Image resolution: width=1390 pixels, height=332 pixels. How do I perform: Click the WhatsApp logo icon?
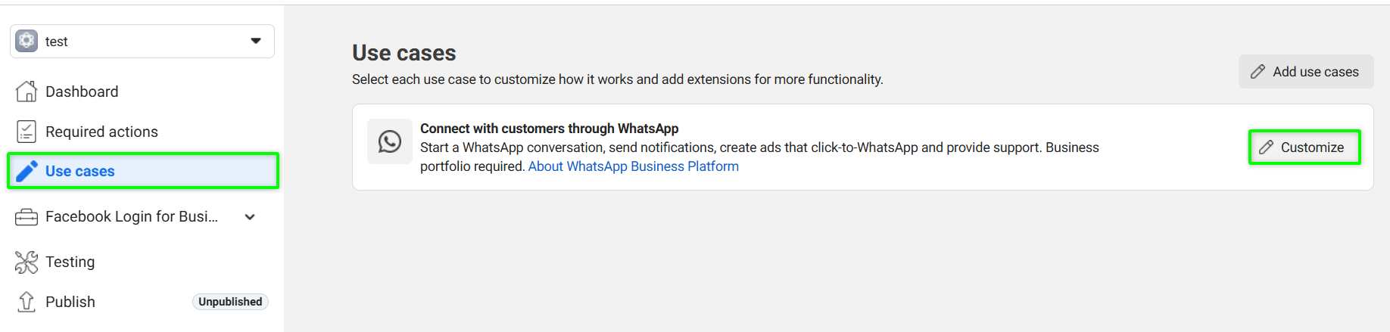[390, 141]
